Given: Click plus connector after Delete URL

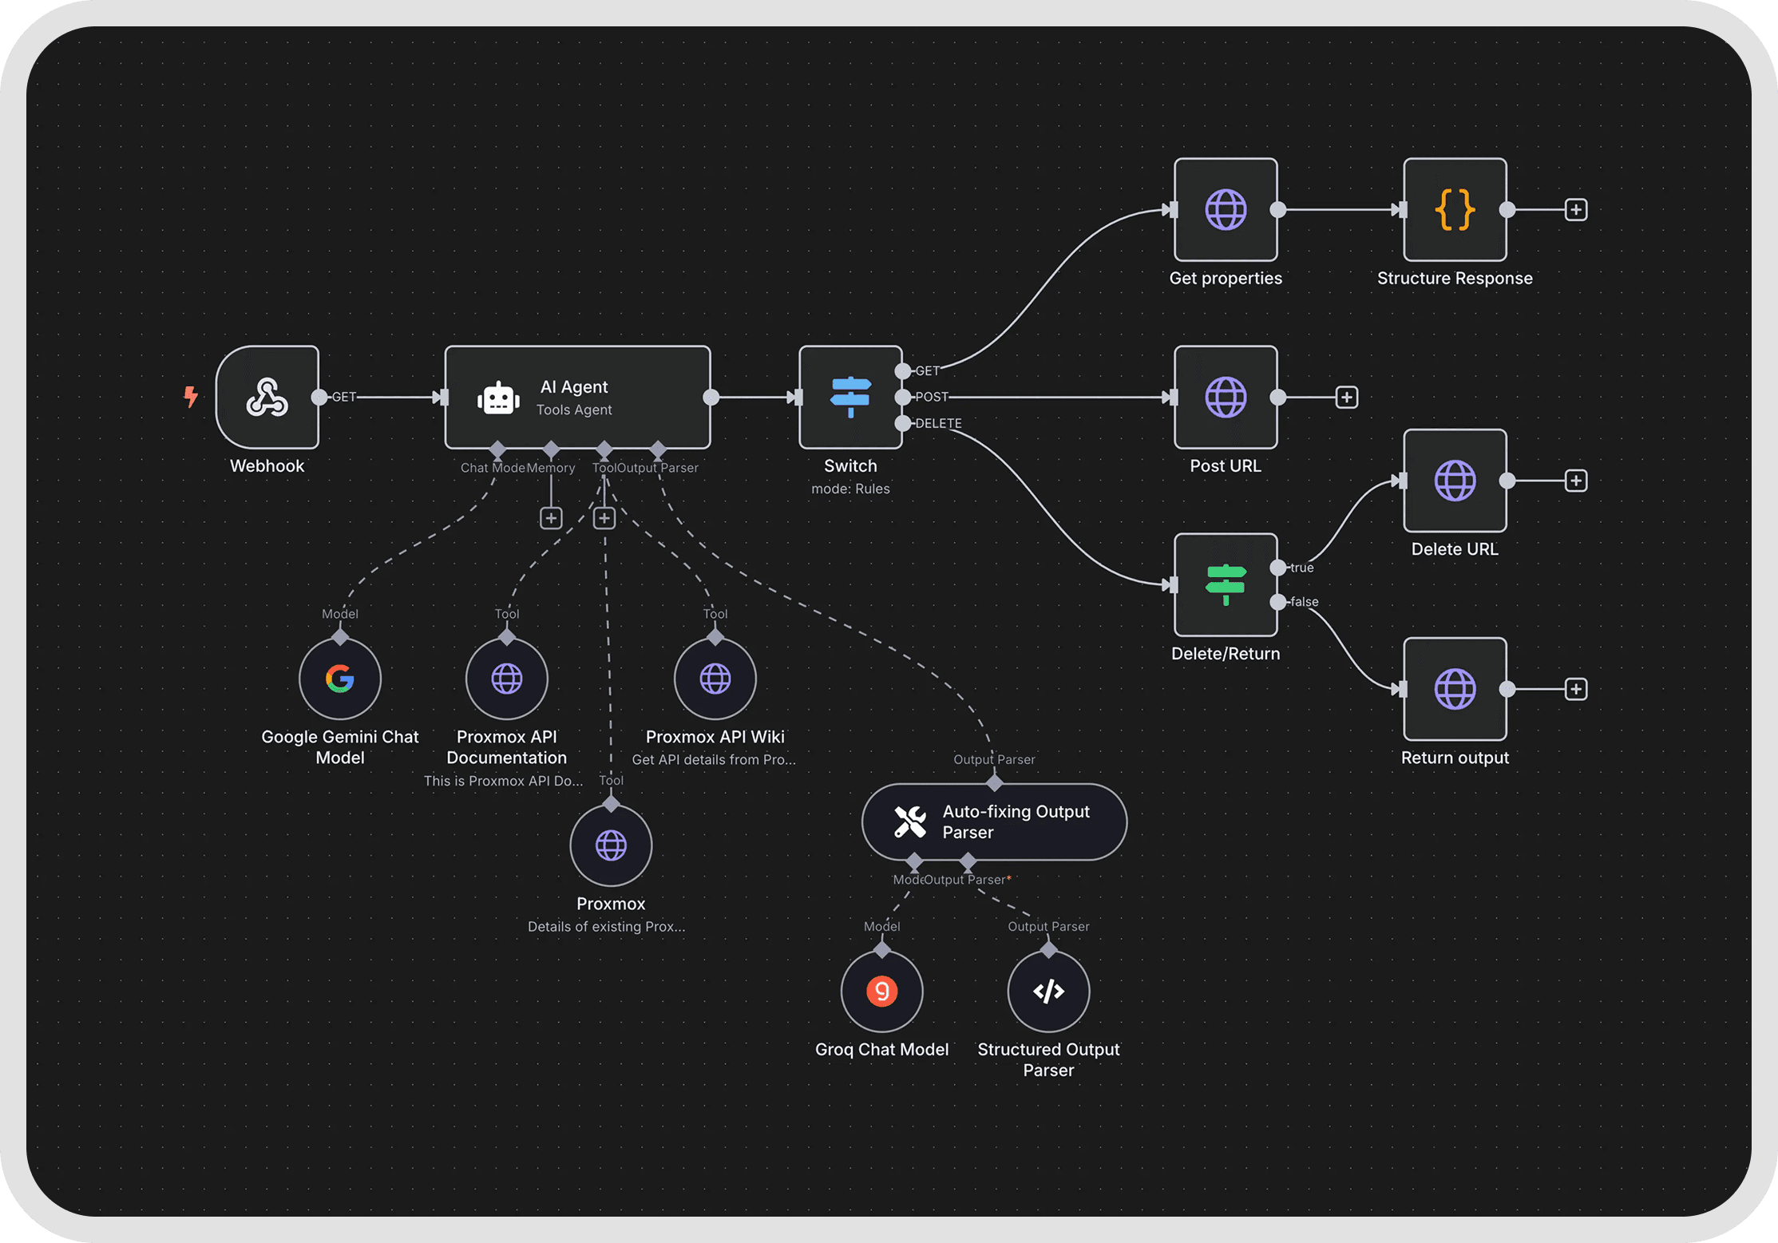Looking at the screenshot, I should (1575, 481).
